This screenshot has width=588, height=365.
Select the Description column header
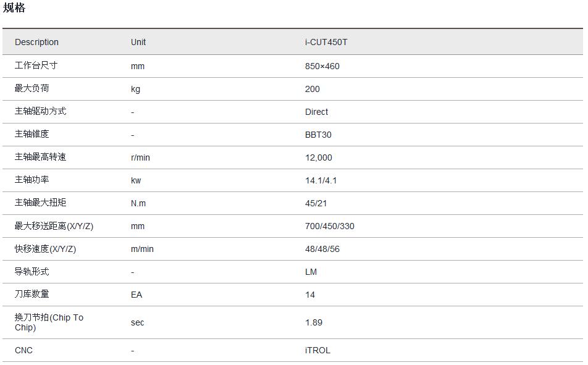pos(36,42)
